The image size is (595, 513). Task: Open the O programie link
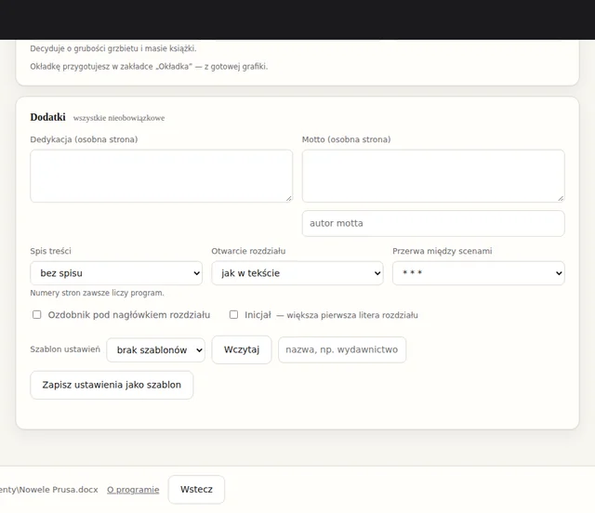133,490
